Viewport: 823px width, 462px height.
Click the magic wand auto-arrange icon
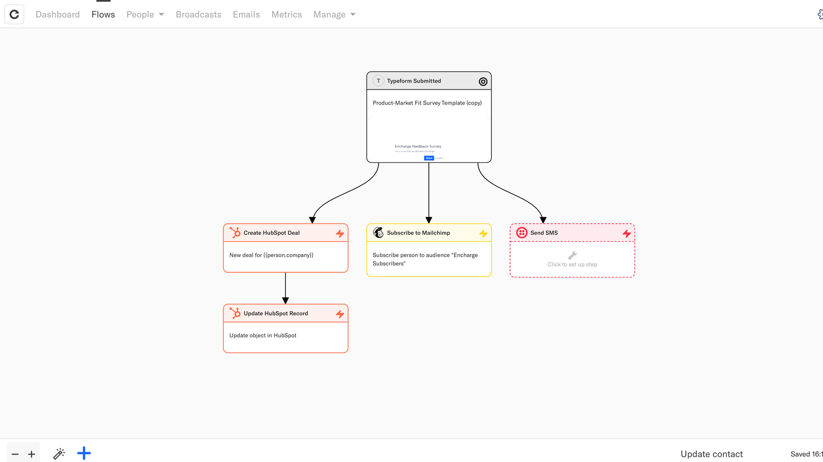click(x=59, y=453)
